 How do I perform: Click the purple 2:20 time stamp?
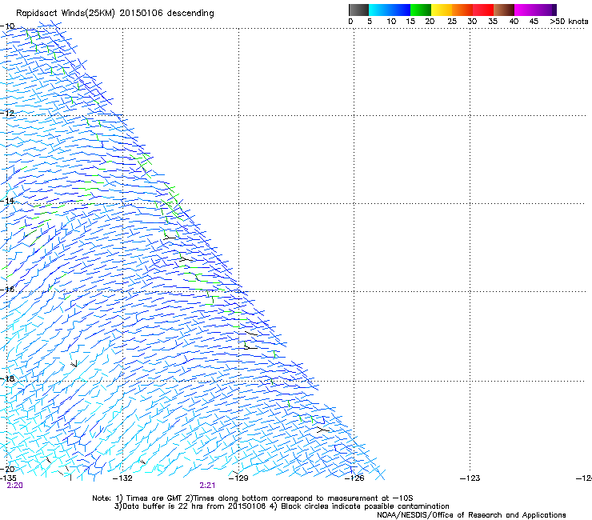14,486
